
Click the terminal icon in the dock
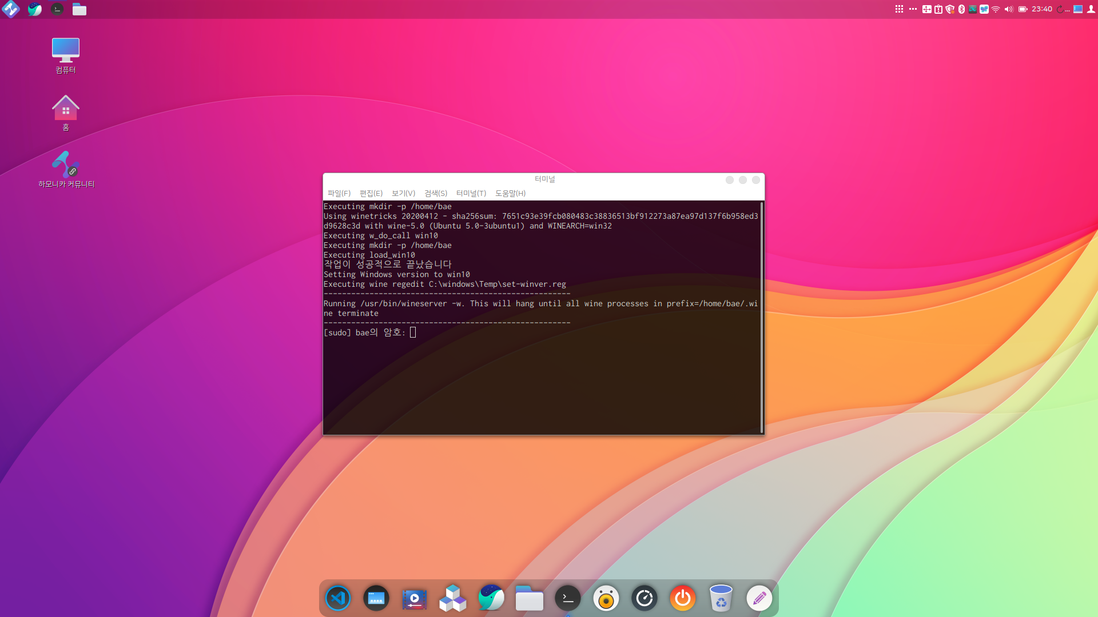568,598
